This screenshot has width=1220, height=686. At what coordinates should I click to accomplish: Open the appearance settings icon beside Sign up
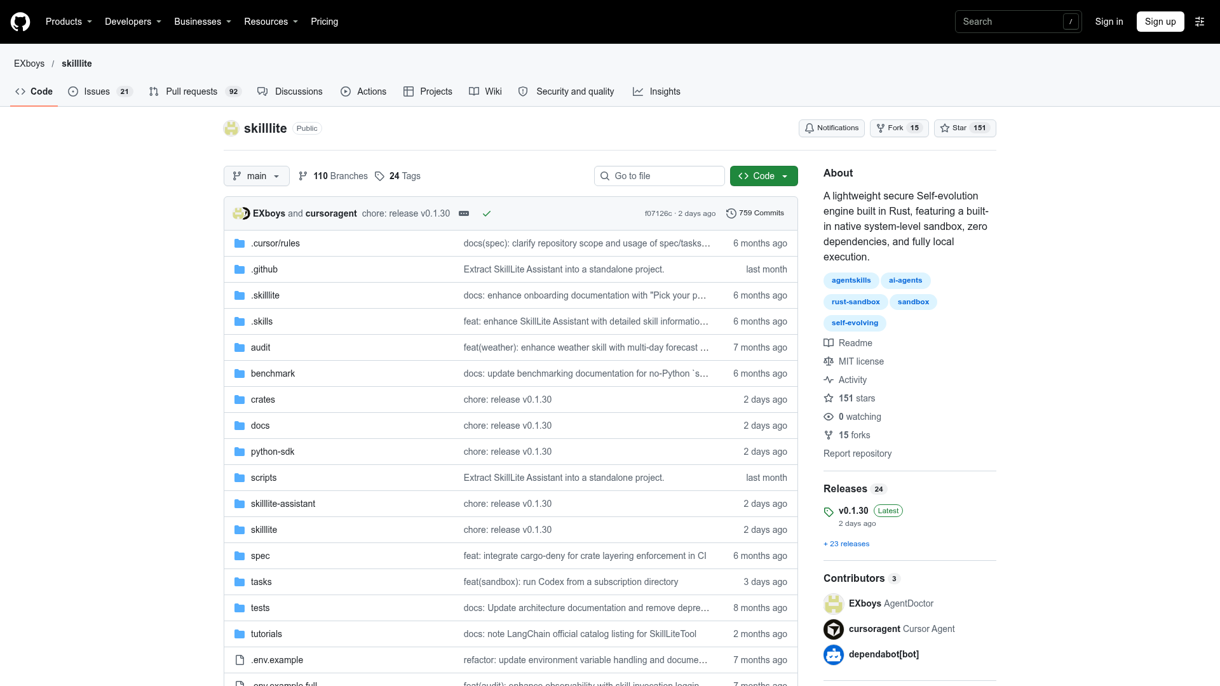click(1200, 22)
